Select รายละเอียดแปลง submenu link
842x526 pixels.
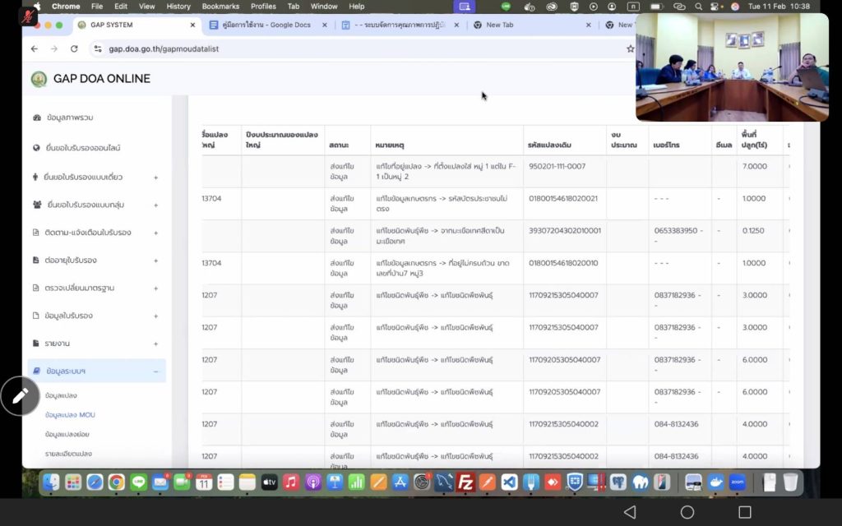point(68,454)
